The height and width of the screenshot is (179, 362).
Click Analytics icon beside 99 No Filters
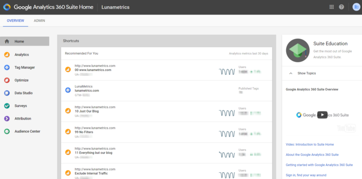(68, 132)
